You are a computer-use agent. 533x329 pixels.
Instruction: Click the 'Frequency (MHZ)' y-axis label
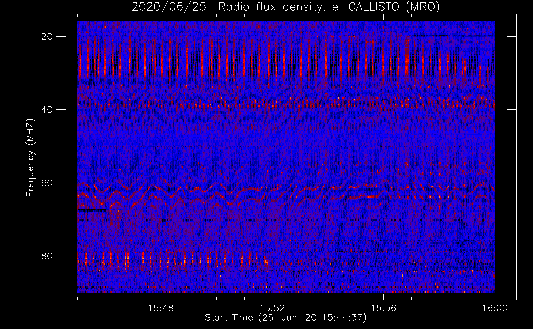[x=30, y=158]
